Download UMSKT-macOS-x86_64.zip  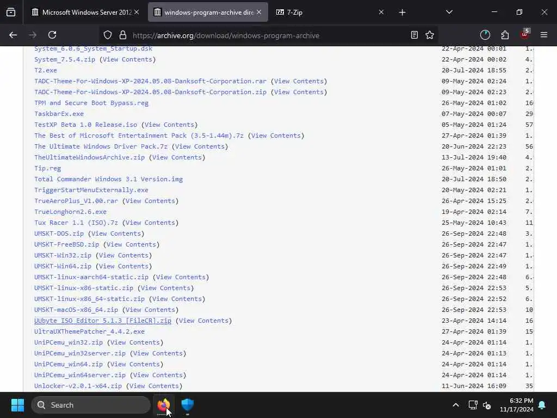click(x=76, y=310)
